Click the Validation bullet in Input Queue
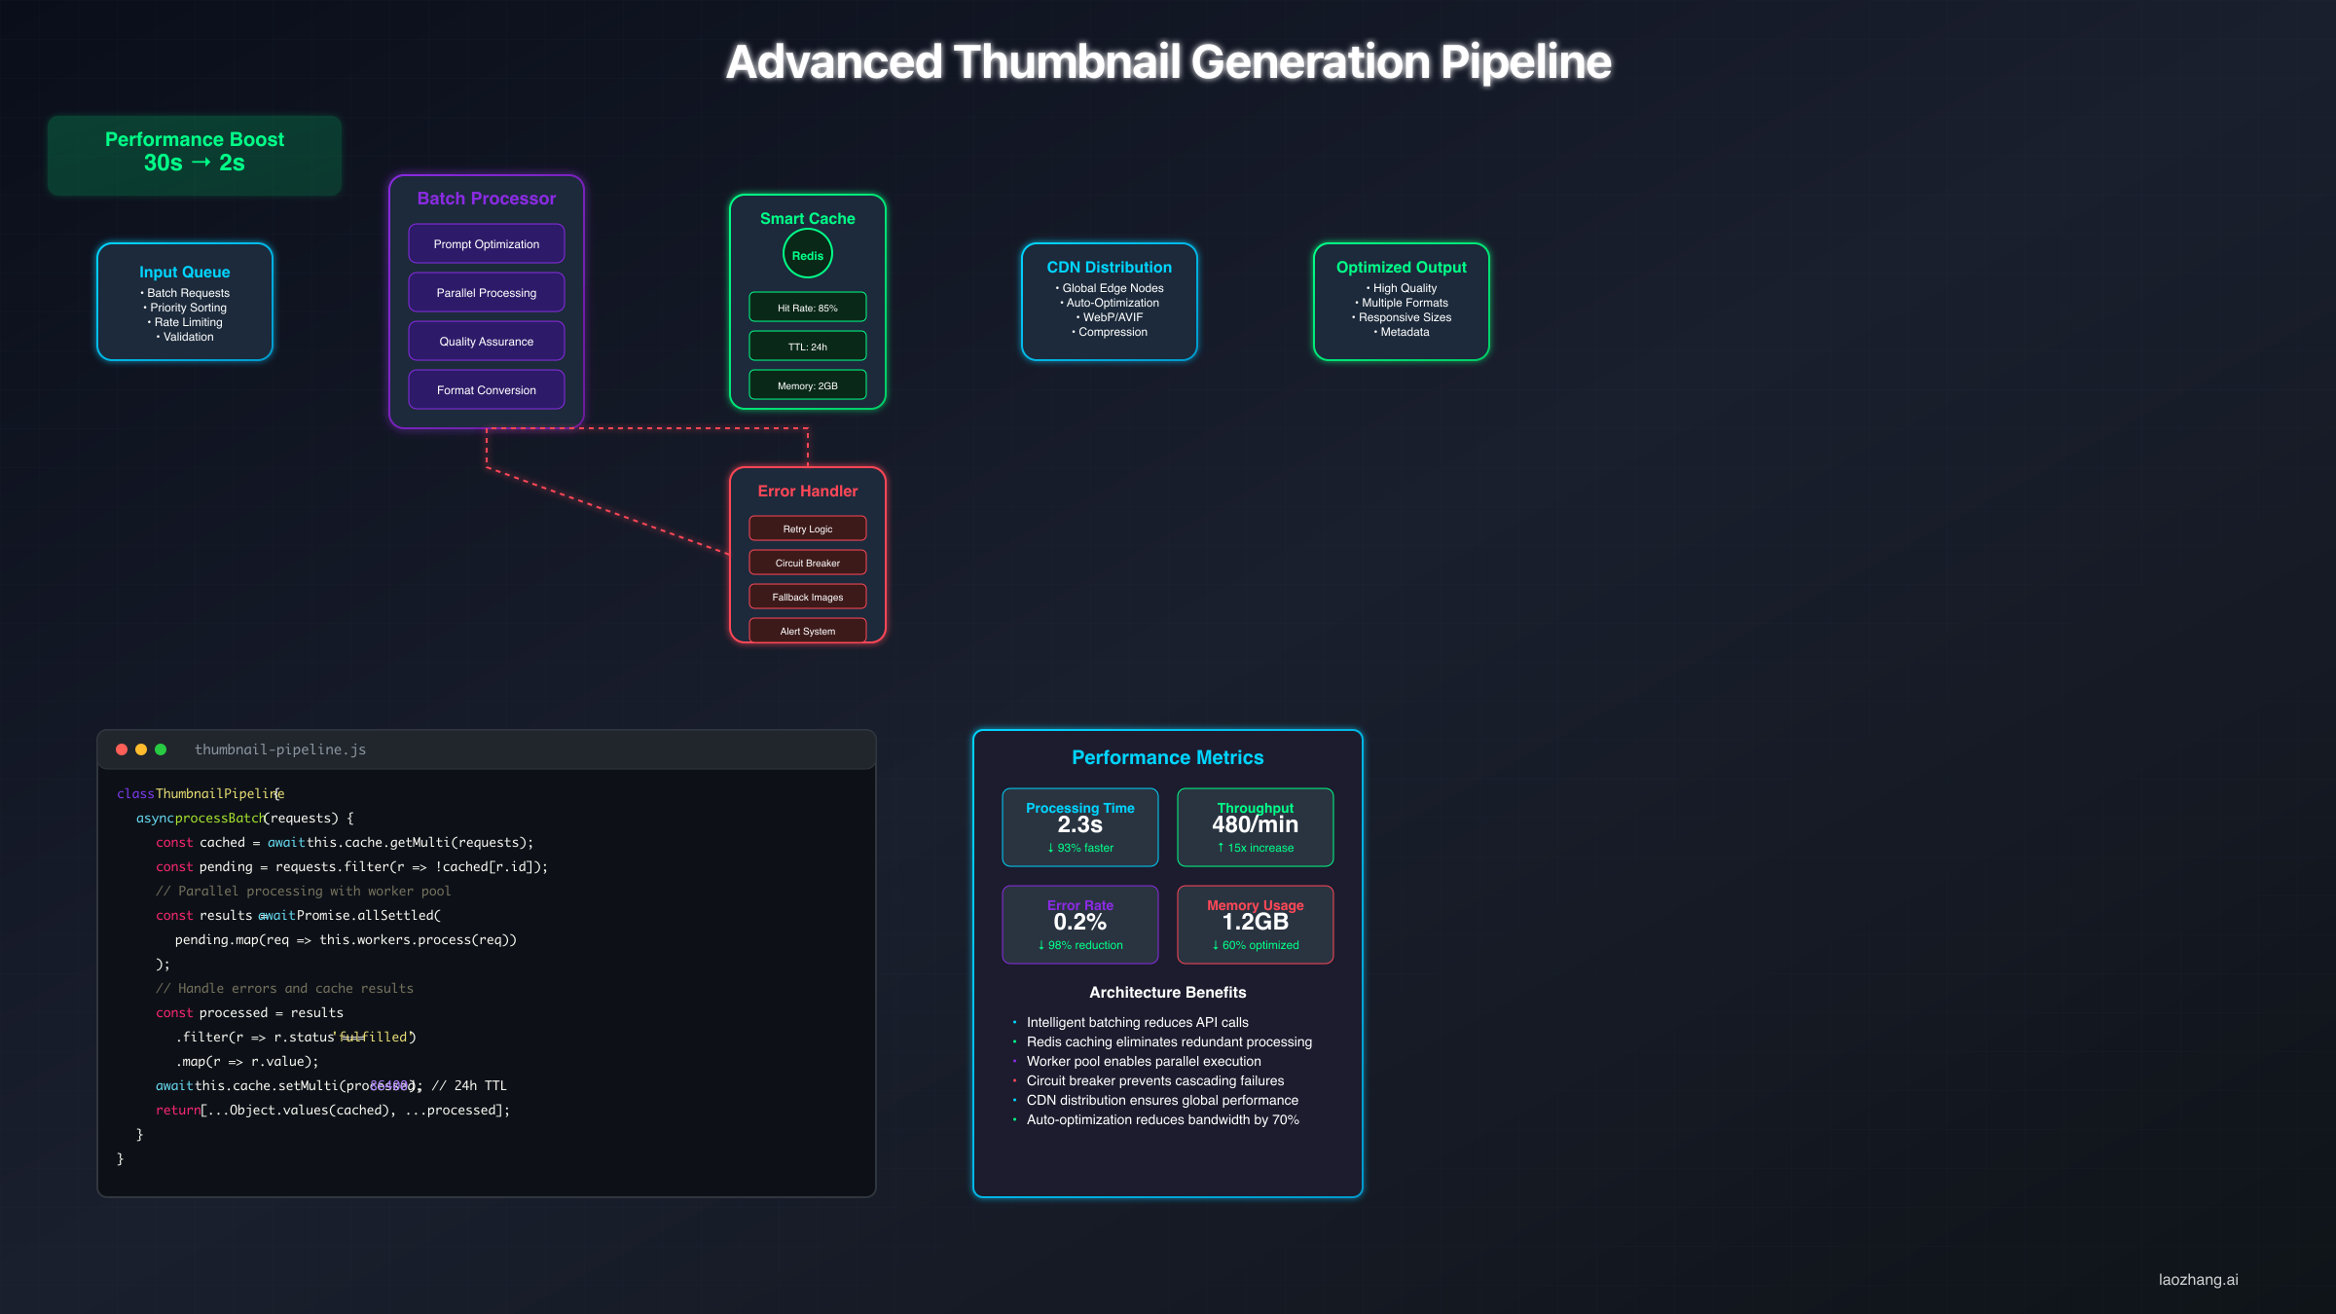This screenshot has height=1314, width=2336. [x=185, y=337]
